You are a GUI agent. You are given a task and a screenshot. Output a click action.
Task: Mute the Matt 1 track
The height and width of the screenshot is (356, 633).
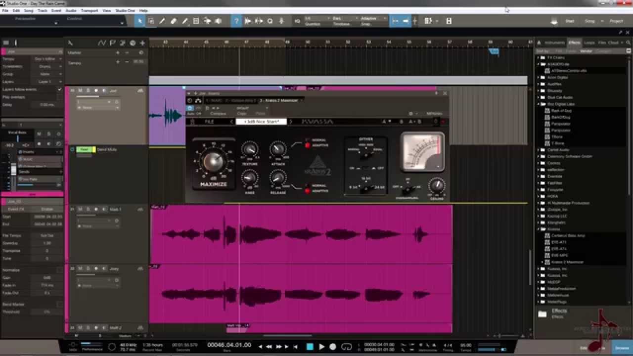pos(80,209)
